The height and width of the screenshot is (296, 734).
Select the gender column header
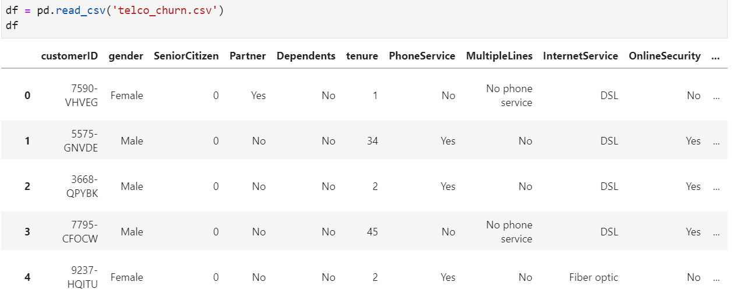[x=126, y=56]
